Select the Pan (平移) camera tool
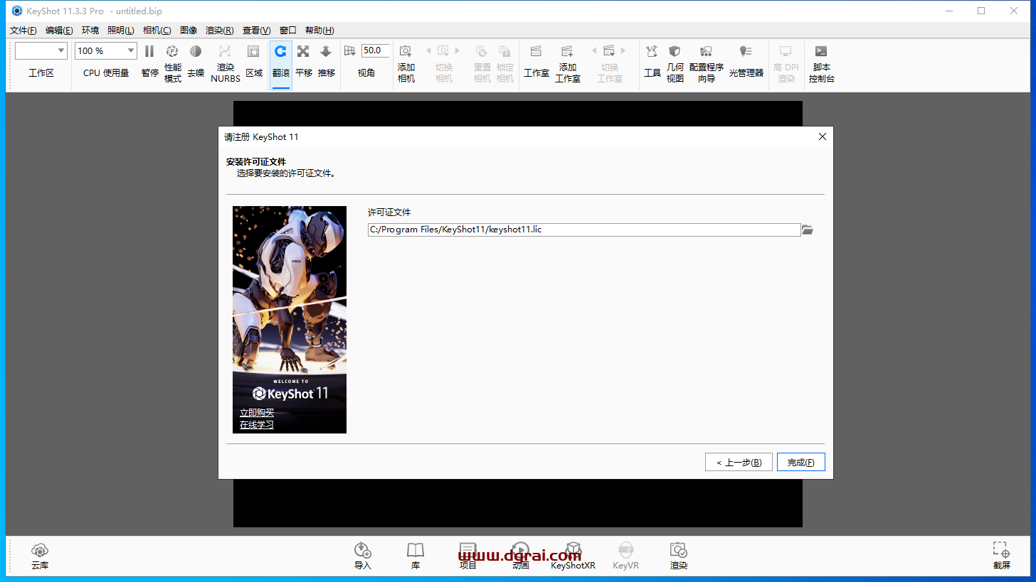The height and width of the screenshot is (582, 1036). coord(303,52)
